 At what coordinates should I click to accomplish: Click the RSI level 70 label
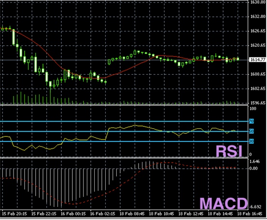pyautogui.click(x=252, y=121)
